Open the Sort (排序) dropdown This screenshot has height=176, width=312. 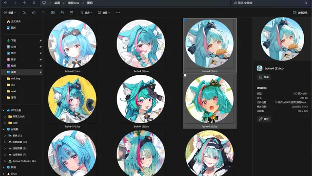point(86,13)
